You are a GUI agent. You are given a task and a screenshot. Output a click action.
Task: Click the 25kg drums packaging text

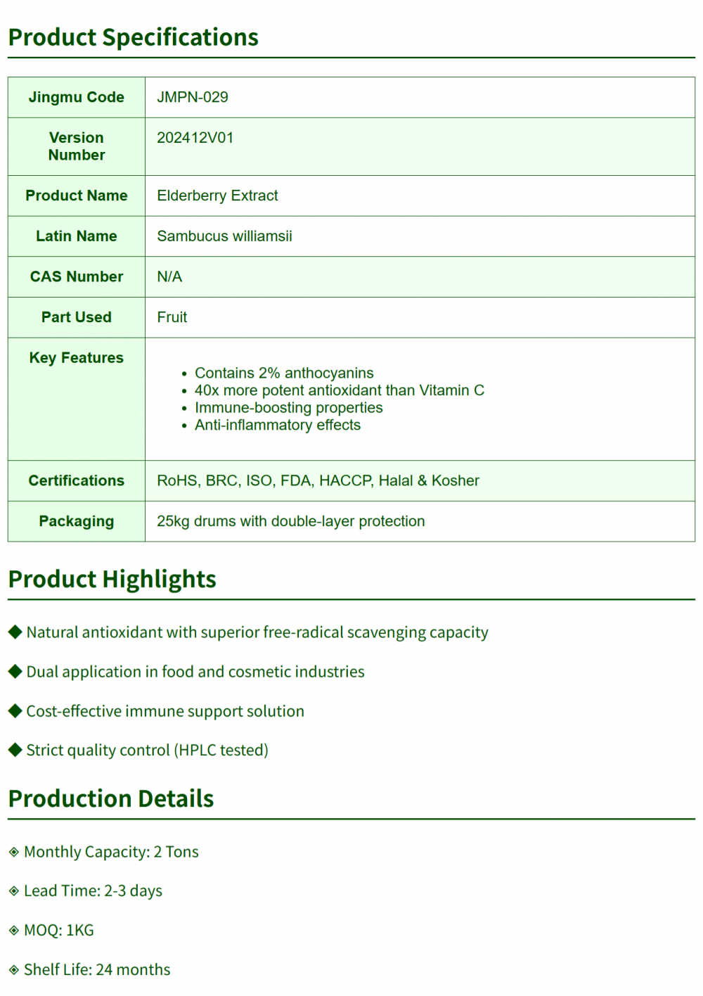[290, 521]
